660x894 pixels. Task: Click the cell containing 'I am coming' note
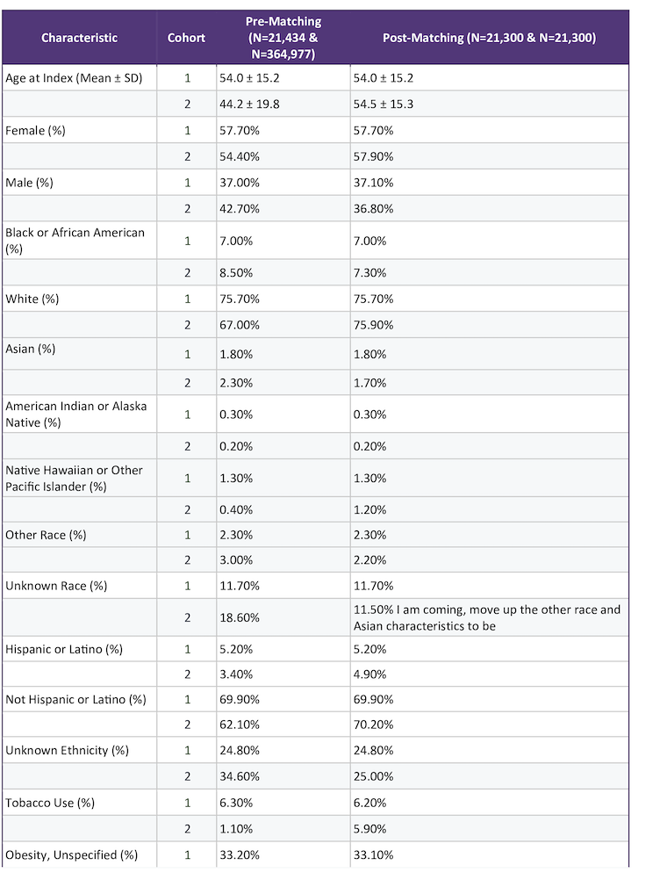coord(489,617)
